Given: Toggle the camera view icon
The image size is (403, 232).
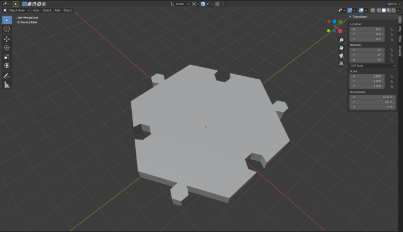Looking at the screenshot, I should coord(341,56).
